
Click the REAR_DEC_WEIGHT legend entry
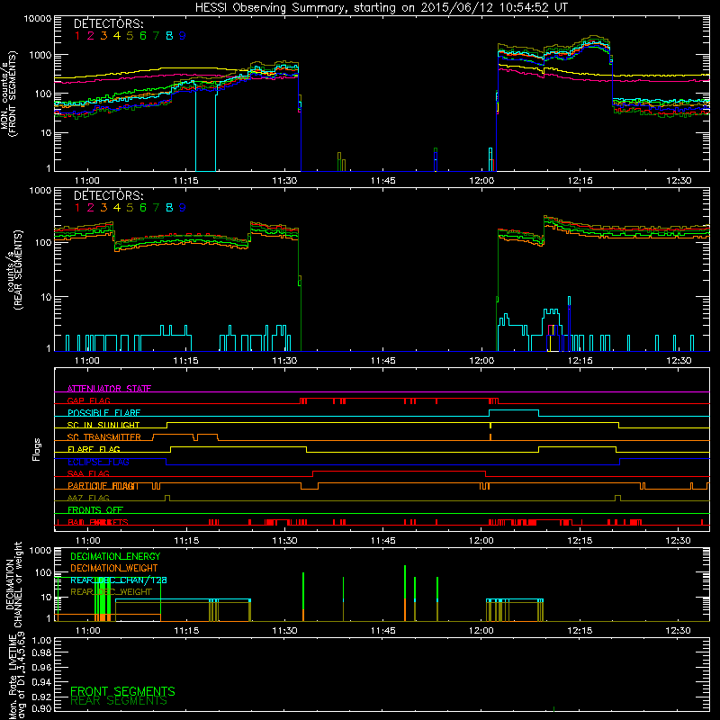coord(111,592)
